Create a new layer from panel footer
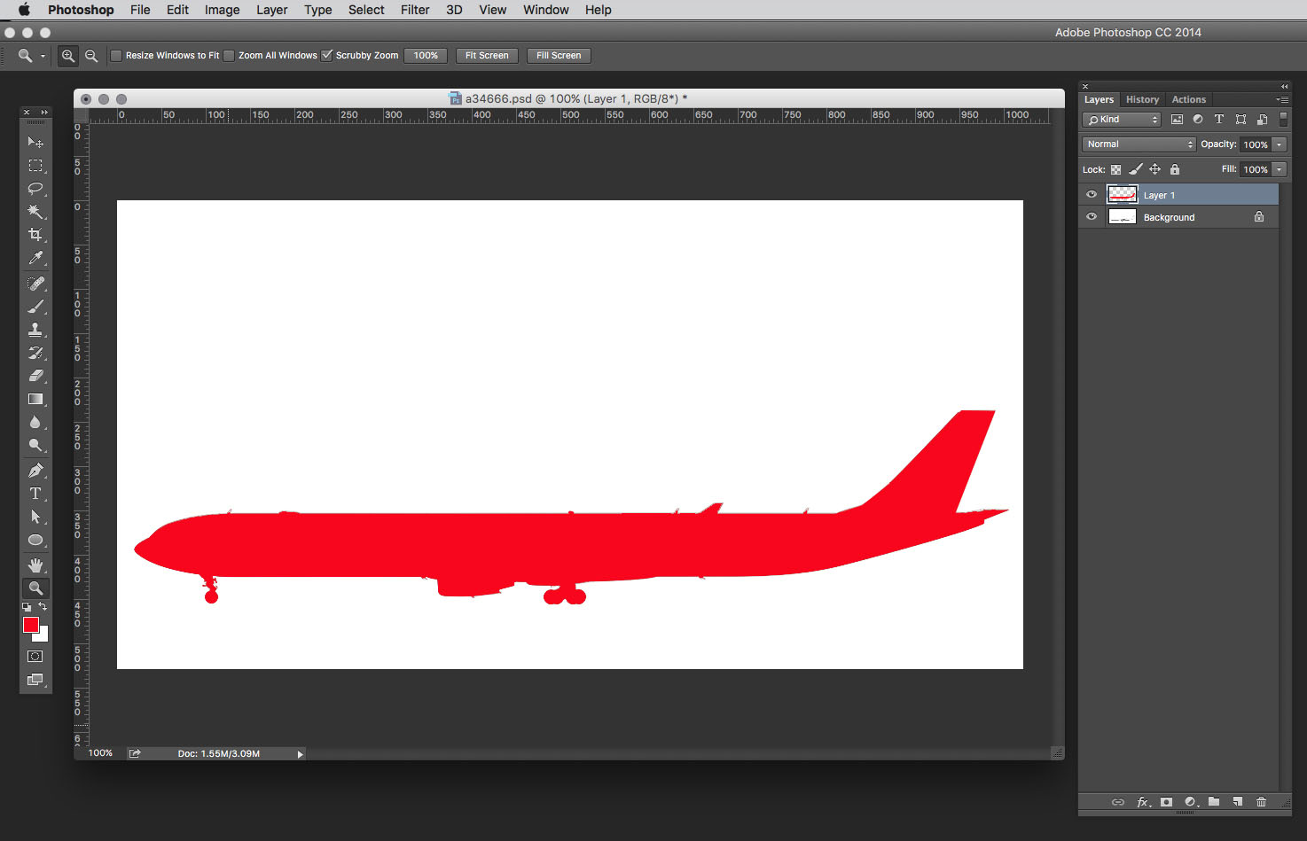This screenshot has width=1307, height=841. coord(1238,802)
